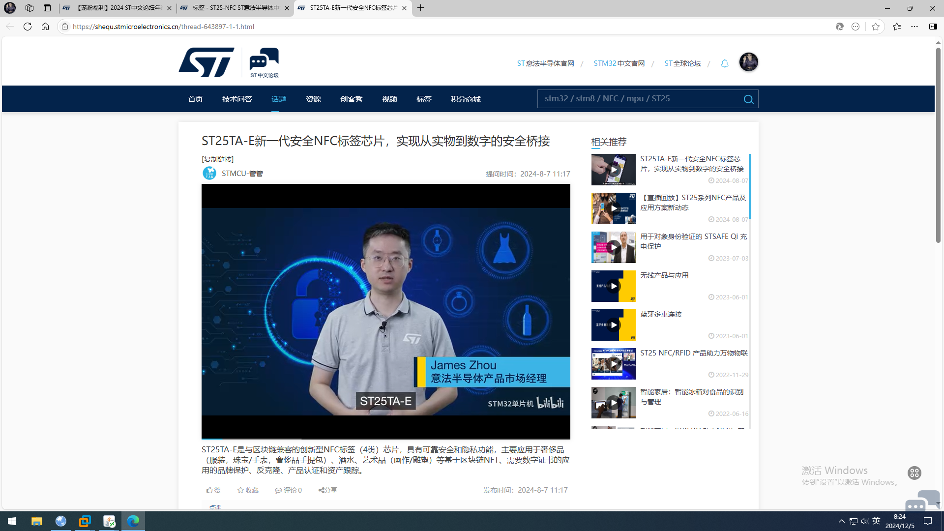Viewport: 944px width, 531px height.
Task: Play the first related ST25TA-E video thumbnail
Action: click(613, 170)
